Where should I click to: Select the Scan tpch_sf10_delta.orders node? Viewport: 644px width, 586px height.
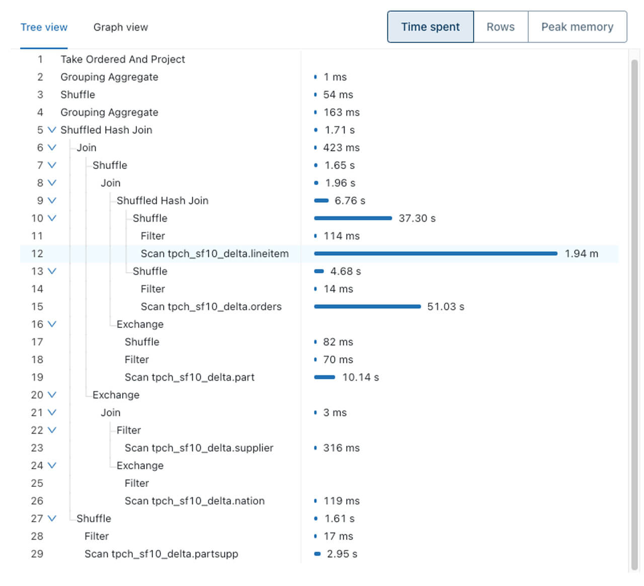[211, 306]
